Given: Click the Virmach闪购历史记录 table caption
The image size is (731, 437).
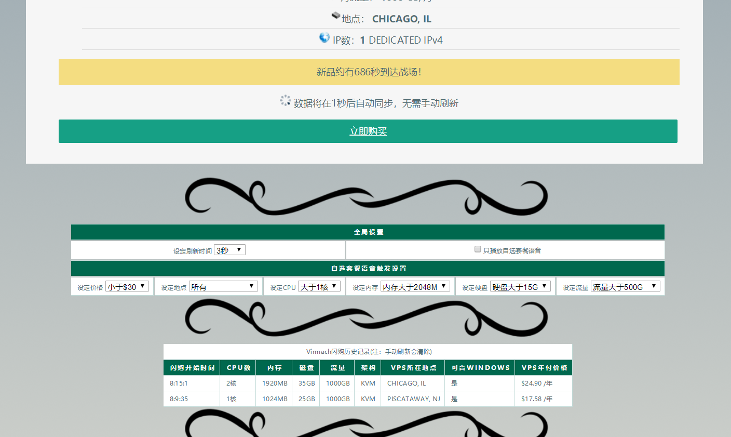Looking at the screenshot, I should (368, 351).
